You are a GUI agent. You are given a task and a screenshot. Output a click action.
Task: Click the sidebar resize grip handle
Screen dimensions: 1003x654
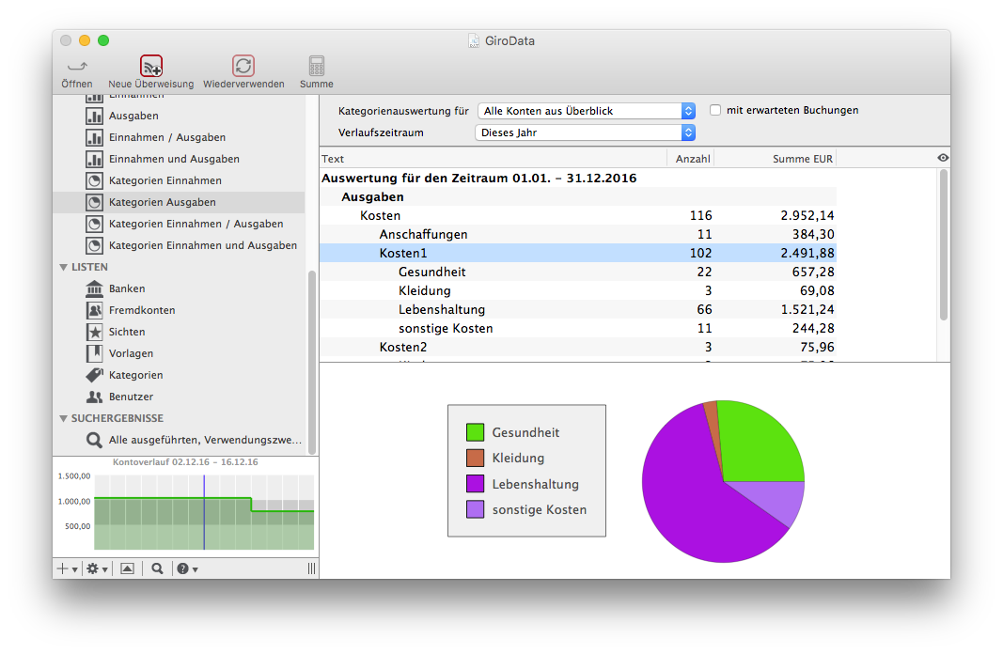tap(311, 569)
